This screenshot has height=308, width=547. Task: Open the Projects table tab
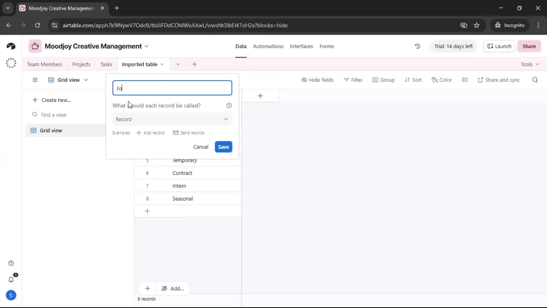pos(81,64)
